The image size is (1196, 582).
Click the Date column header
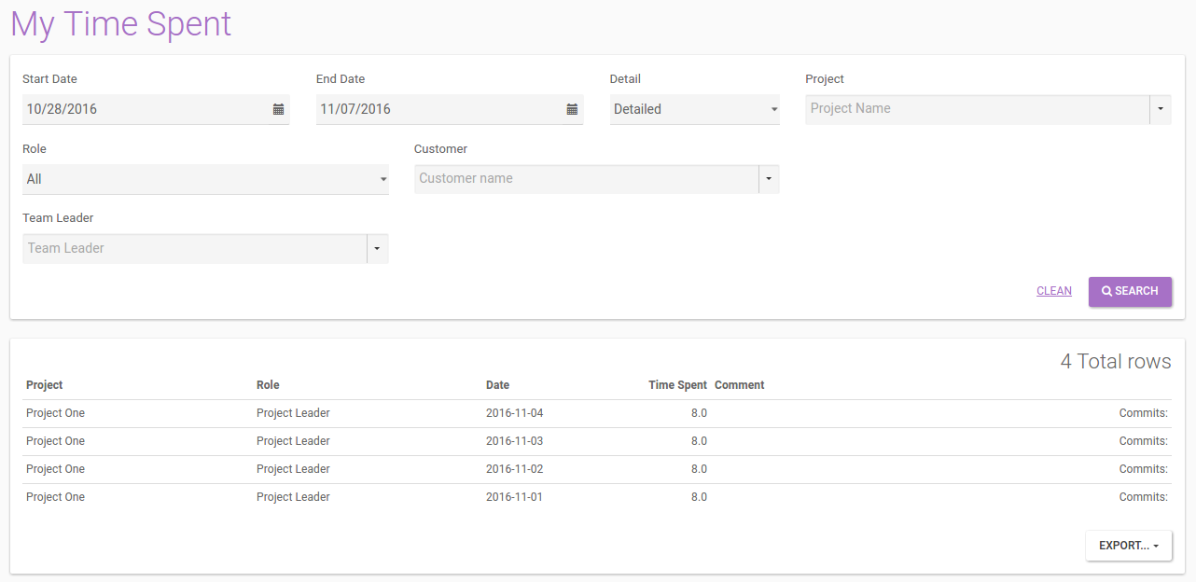coord(498,385)
